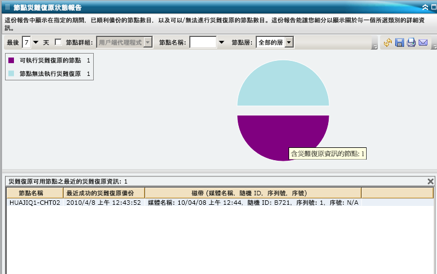Screen dimensions: 437x274
Task: Click the refresh report icon
Action: click(388, 42)
